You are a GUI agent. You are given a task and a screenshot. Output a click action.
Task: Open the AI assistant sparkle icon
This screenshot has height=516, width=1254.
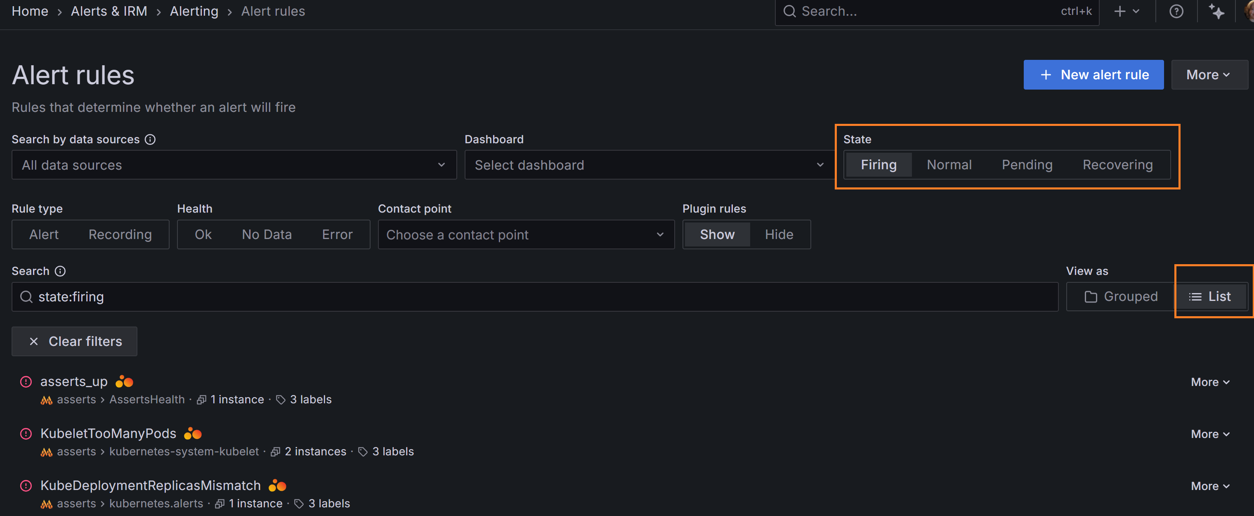(1216, 11)
